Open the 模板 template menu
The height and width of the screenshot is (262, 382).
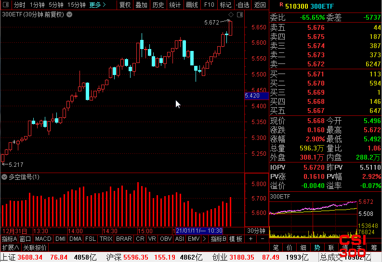tap(236, 239)
